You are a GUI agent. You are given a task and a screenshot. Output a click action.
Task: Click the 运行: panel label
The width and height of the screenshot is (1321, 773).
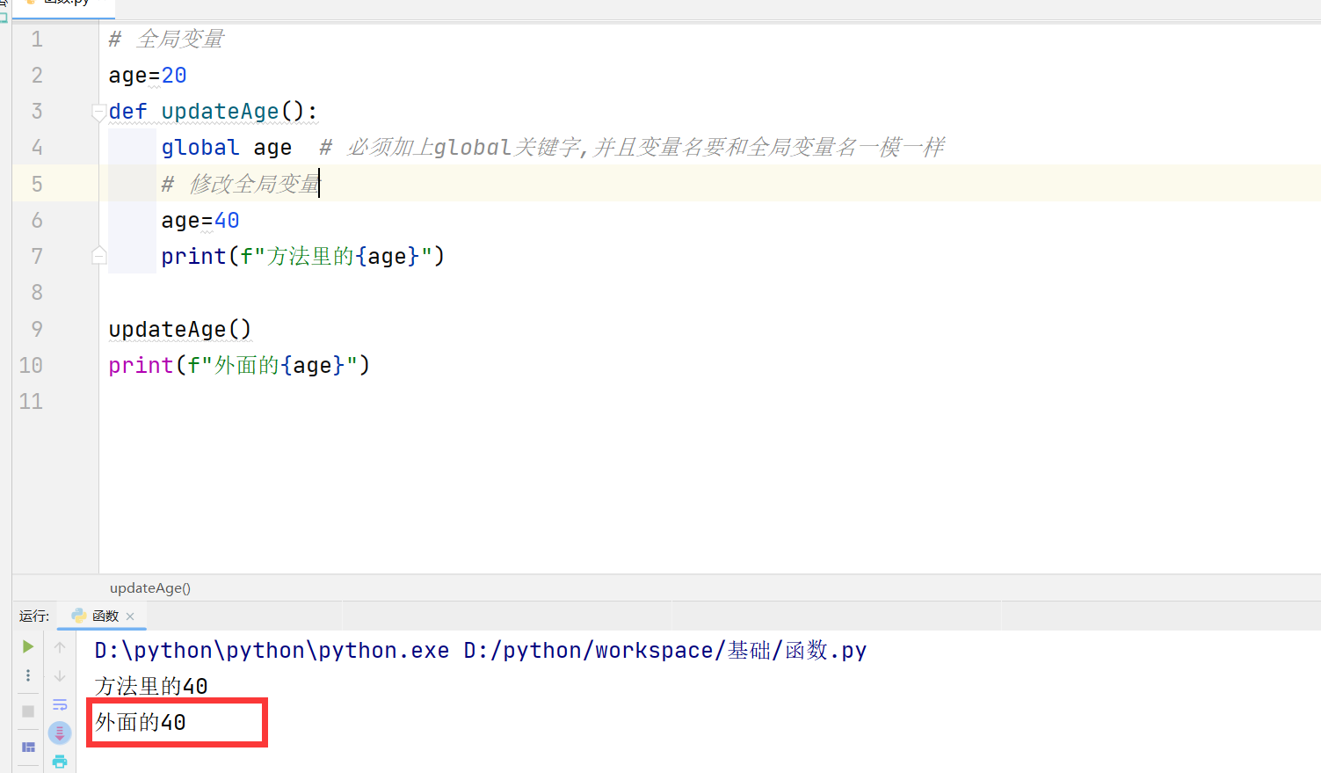34,616
